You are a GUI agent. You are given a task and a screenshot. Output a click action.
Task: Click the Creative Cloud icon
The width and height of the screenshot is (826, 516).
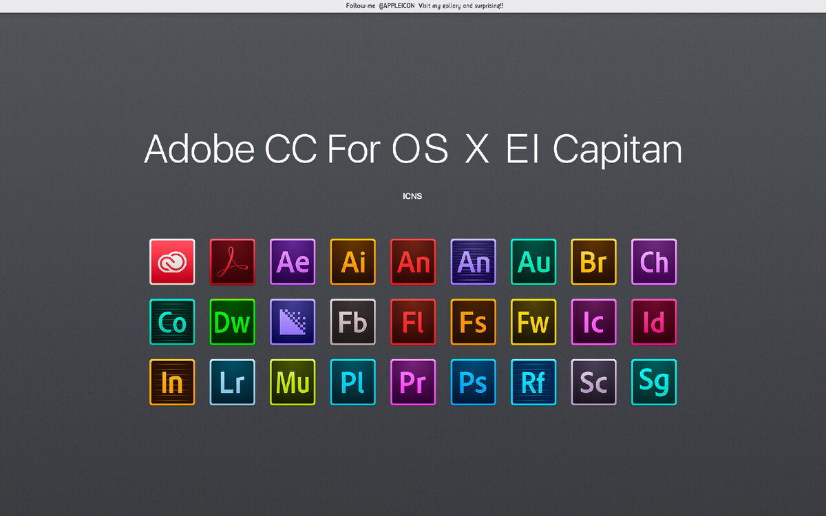[172, 261]
